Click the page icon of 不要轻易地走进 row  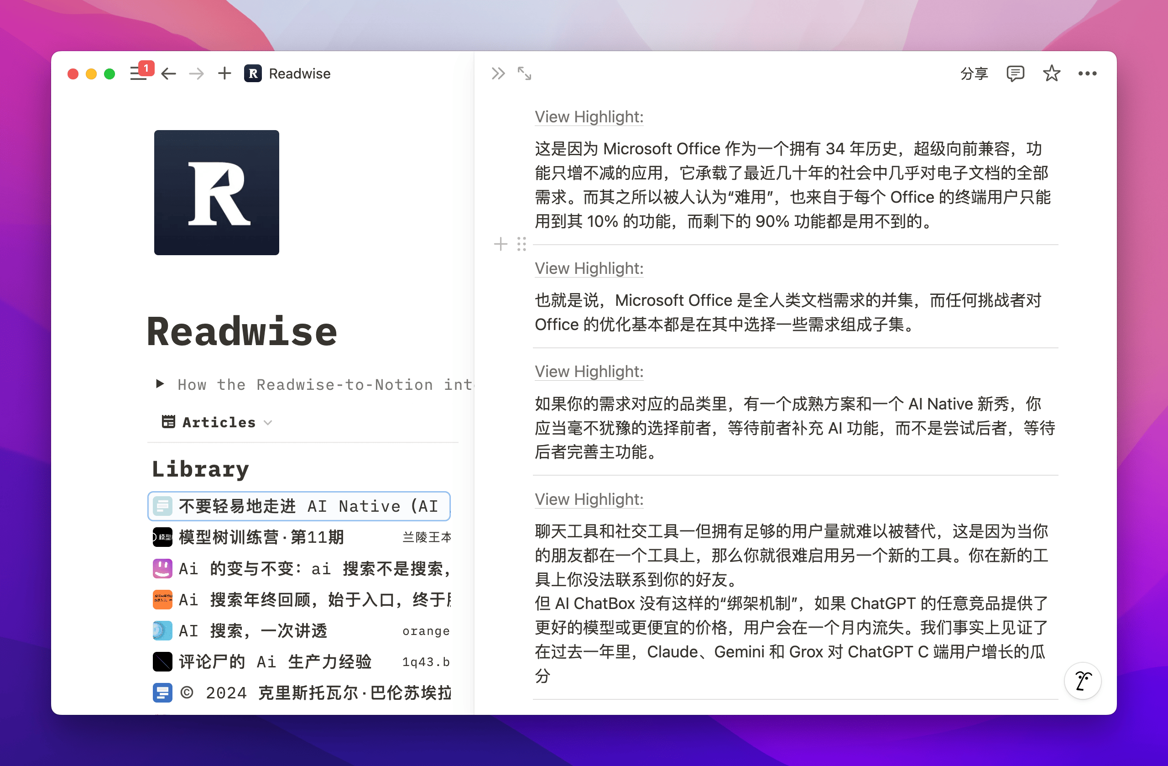[x=162, y=506]
